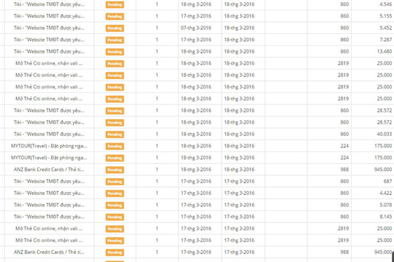The height and width of the screenshot is (262, 394).
Task: Click the Pending badge in the second MYTOUR row
Action: point(114,158)
